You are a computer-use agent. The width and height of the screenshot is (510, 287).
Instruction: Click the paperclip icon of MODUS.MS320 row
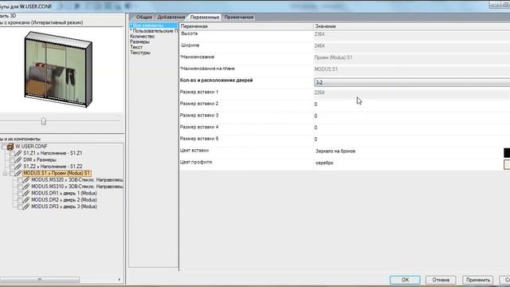(x=26, y=180)
